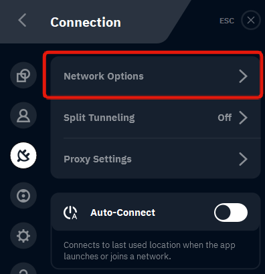Go back using the left arrow
265x274 pixels.
coord(22,20)
